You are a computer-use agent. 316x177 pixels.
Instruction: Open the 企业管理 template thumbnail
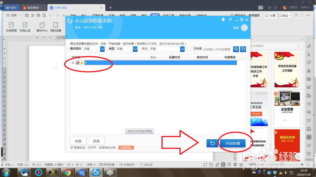[287, 108]
